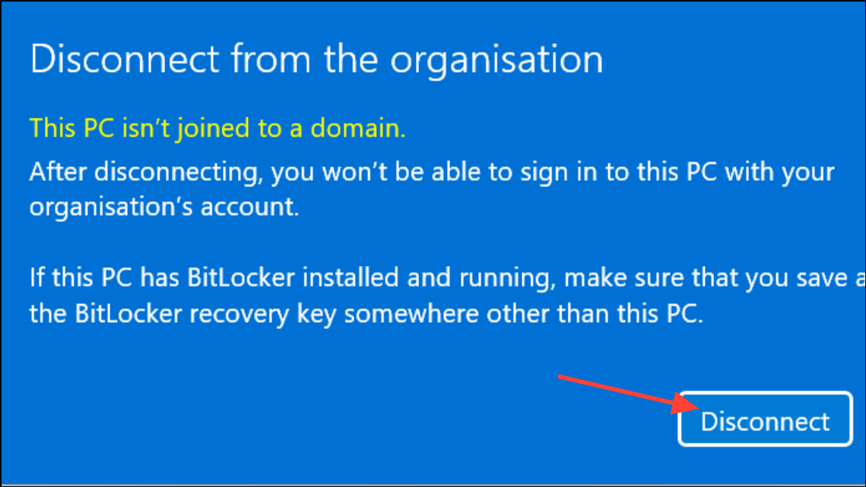Click the "BitLocker recovery key" text line

tap(366, 313)
